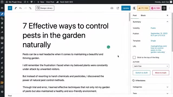Open the comments bubble in admin bar
The width and height of the screenshot is (173, 97).
[32, 2]
